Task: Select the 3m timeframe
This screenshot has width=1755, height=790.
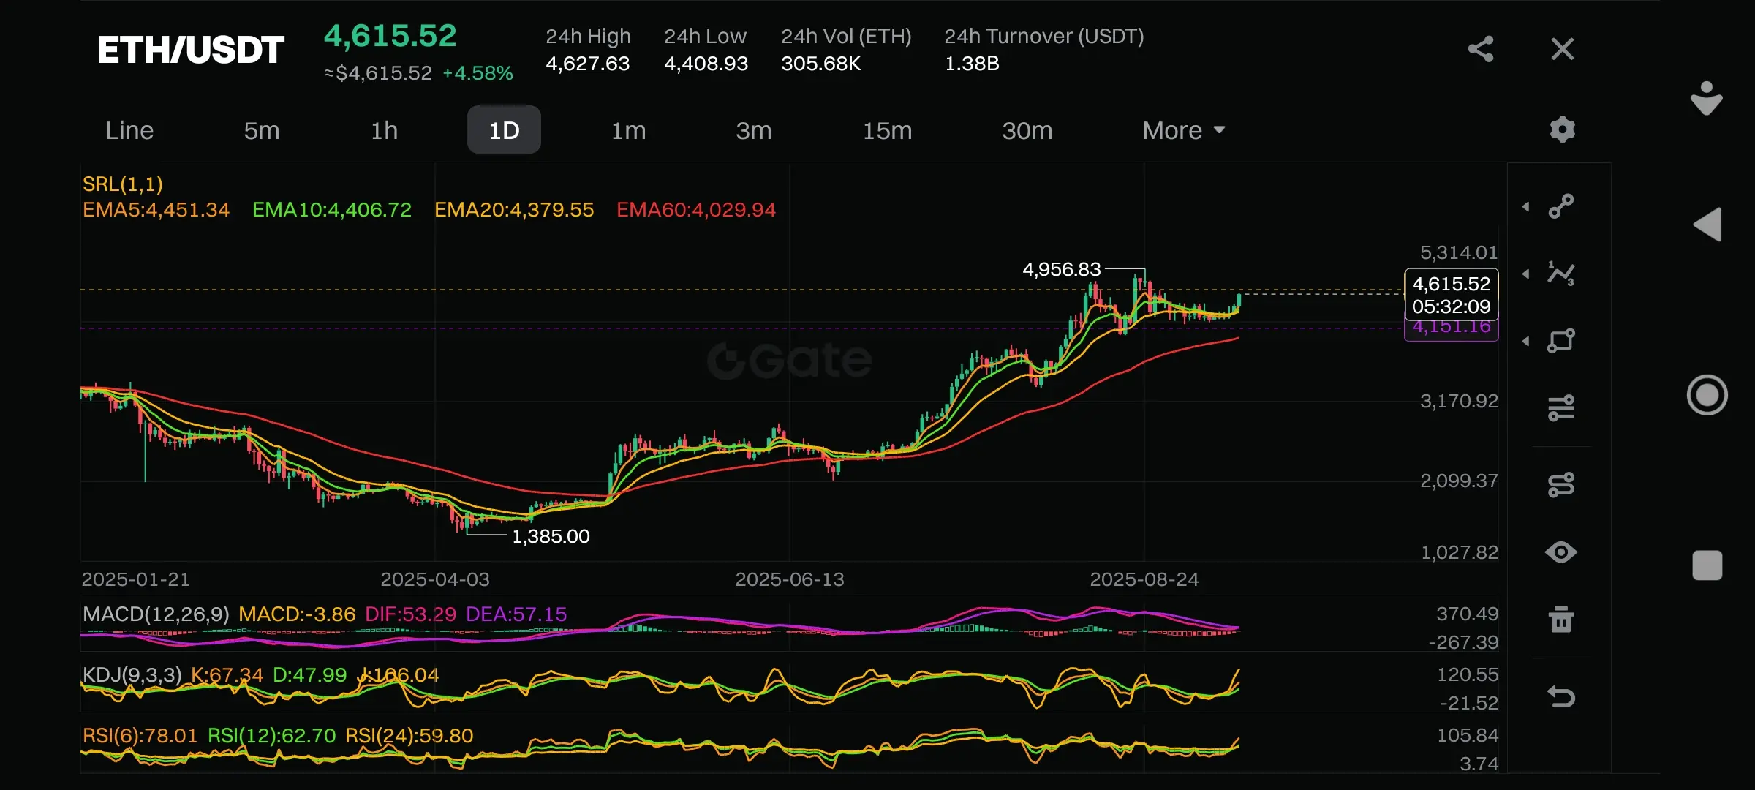Action: 754,130
